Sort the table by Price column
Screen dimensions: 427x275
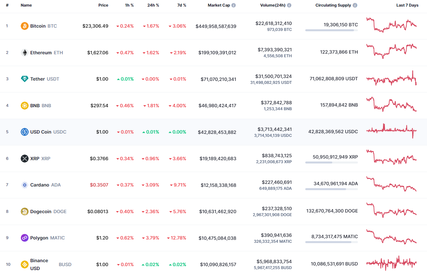point(103,5)
